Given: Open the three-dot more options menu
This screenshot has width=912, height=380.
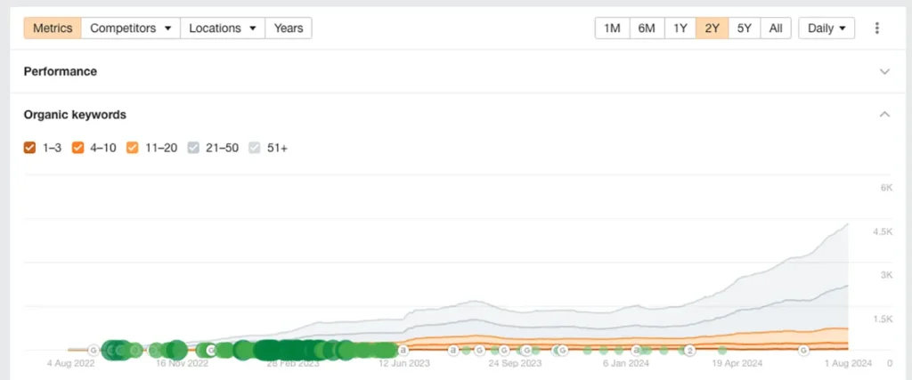Looking at the screenshot, I should coord(876,28).
